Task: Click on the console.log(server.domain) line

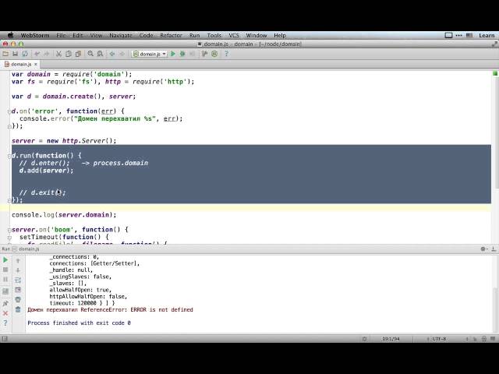Action: point(64,214)
